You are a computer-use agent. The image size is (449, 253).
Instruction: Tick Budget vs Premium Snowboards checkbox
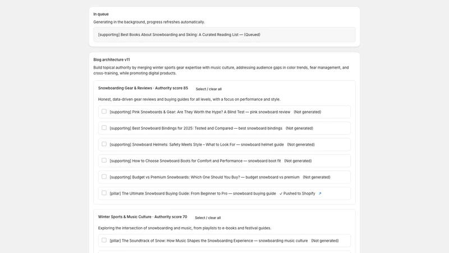click(x=104, y=177)
